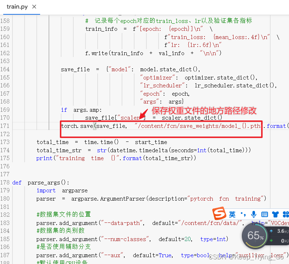The height and width of the screenshot is (264, 289).
Task: Click 'default=20' value on line 185
Action: (x=175, y=239)
